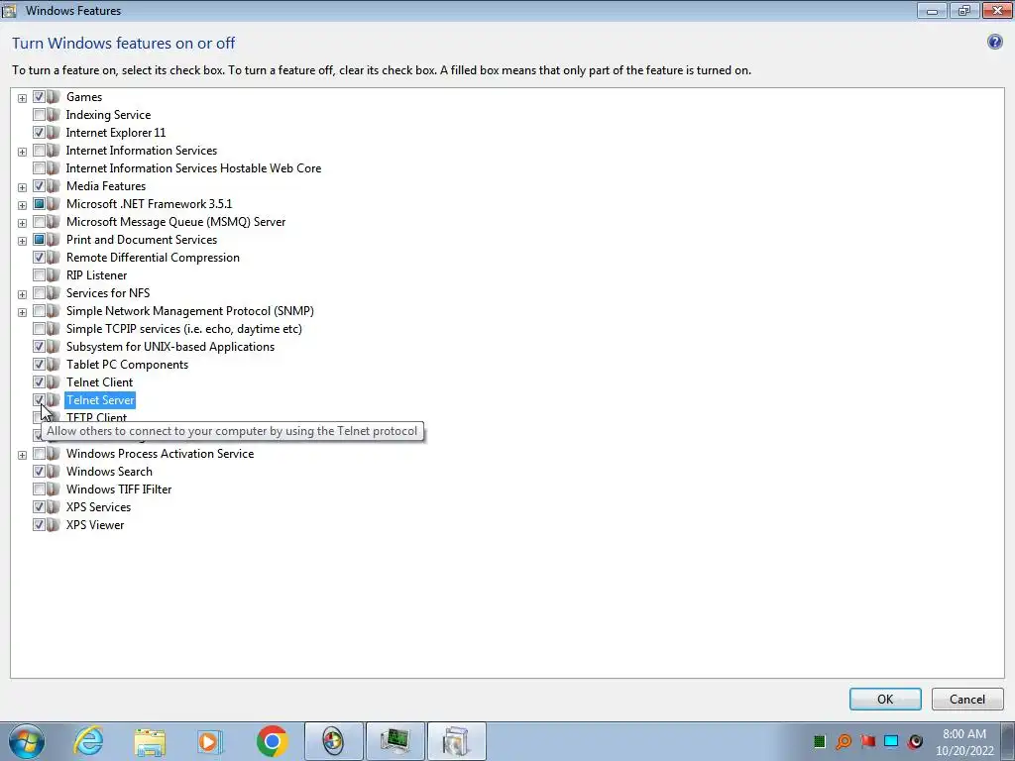The image size is (1015, 761).
Task: Click the feature icon beside Media Features
Action: [54, 186]
